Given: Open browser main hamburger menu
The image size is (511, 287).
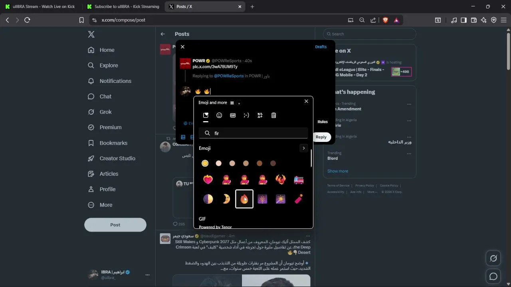Looking at the screenshot, I should [504, 20].
